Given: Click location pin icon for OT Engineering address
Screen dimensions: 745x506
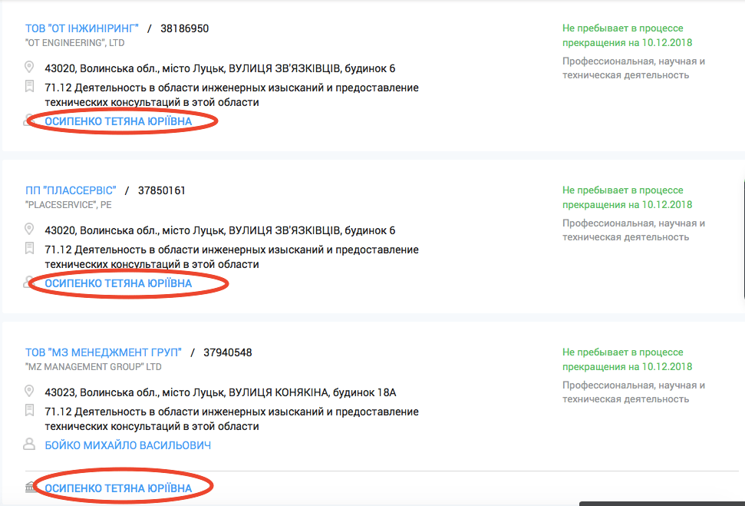Looking at the screenshot, I should tap(29, 67).
